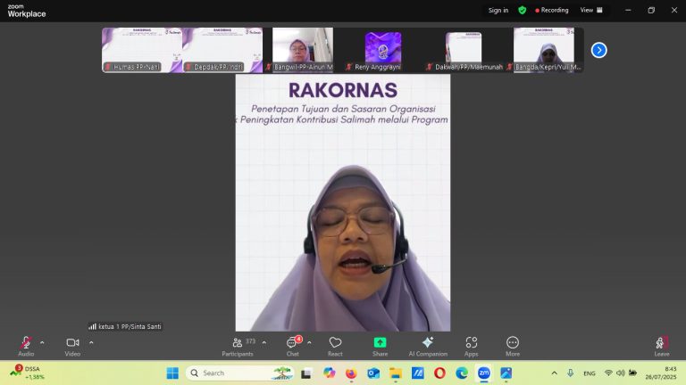
Task: Open the More options icon
Action: click(x=513, y=342)
